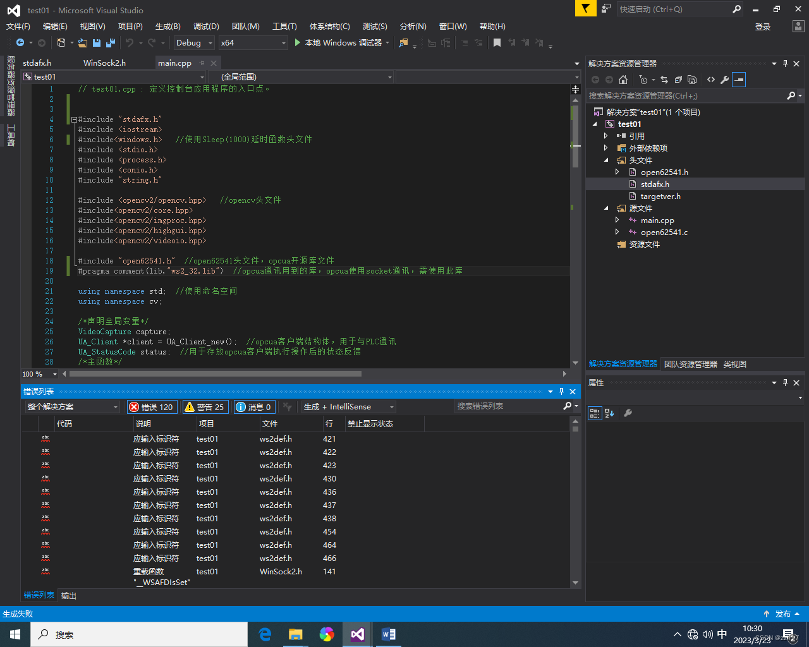Click the Pending Changes Filter clock icon
809x647 pixels.
(643, 80)
